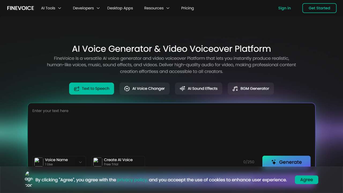This screenshot has height=193, width=343.
Task: Open the Pricing page
Action: [187, 8]
